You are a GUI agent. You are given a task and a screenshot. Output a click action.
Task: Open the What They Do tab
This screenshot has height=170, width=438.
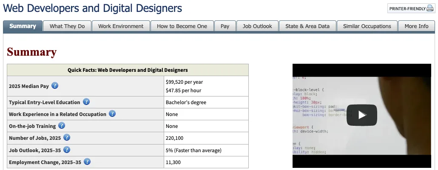(x=67, y=26)
